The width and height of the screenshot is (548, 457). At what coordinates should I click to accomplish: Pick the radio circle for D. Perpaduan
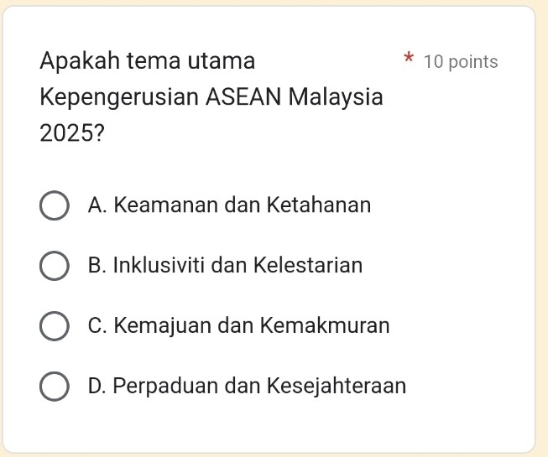[55, 388]
